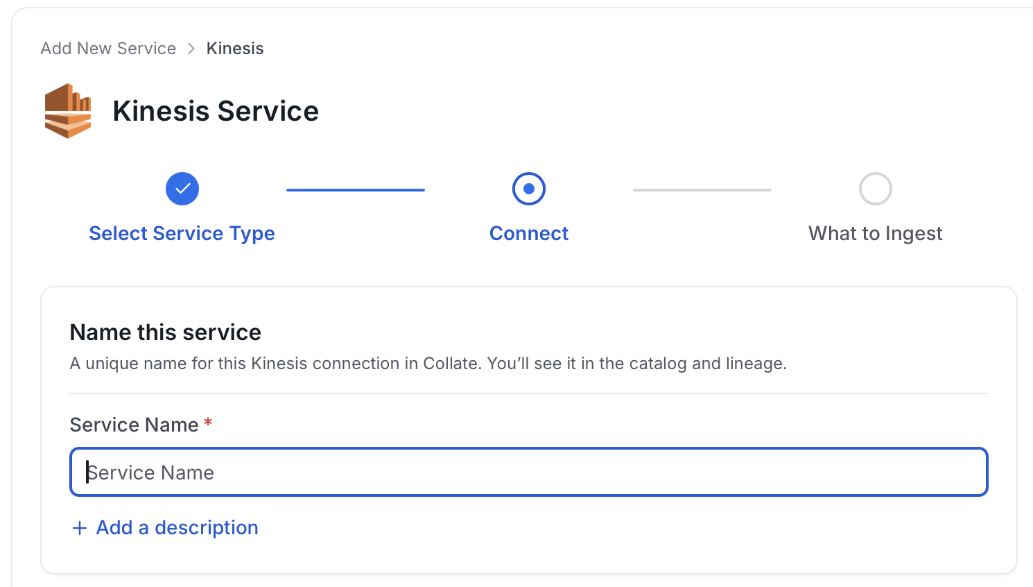
Task: Open the Add New Service breadcrumb link
Action: (x=108, y=49)
